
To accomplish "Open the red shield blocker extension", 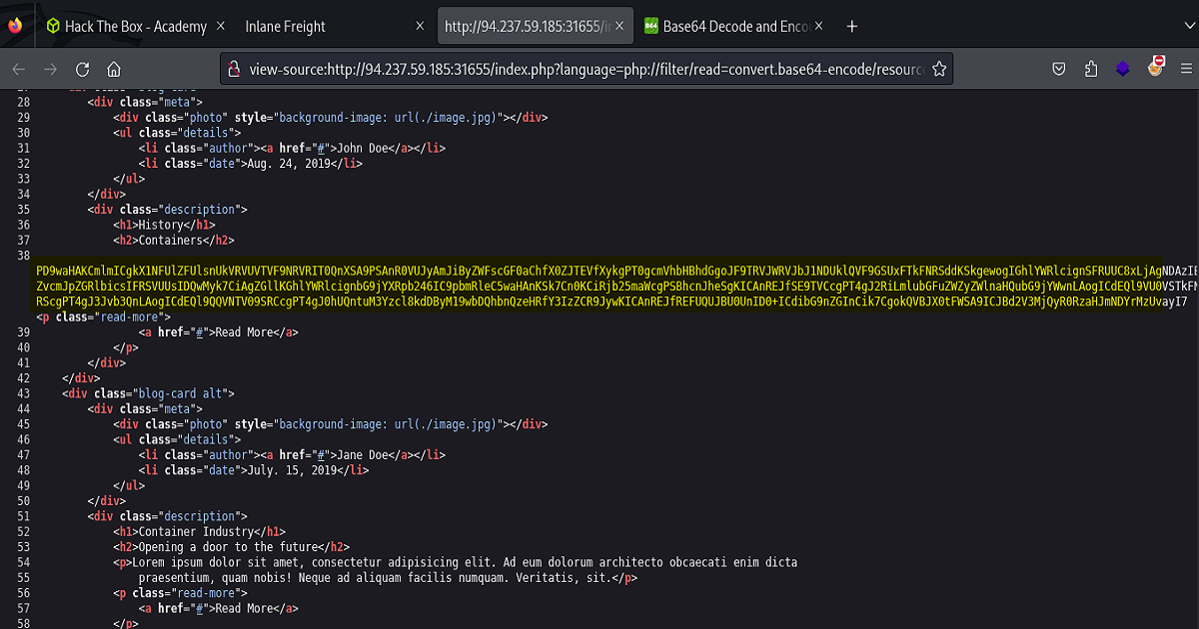I will click(x=1157, y=68).
